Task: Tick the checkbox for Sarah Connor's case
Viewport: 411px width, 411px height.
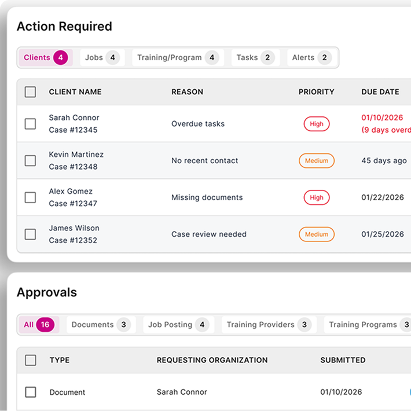Action: tap(31, 124)
